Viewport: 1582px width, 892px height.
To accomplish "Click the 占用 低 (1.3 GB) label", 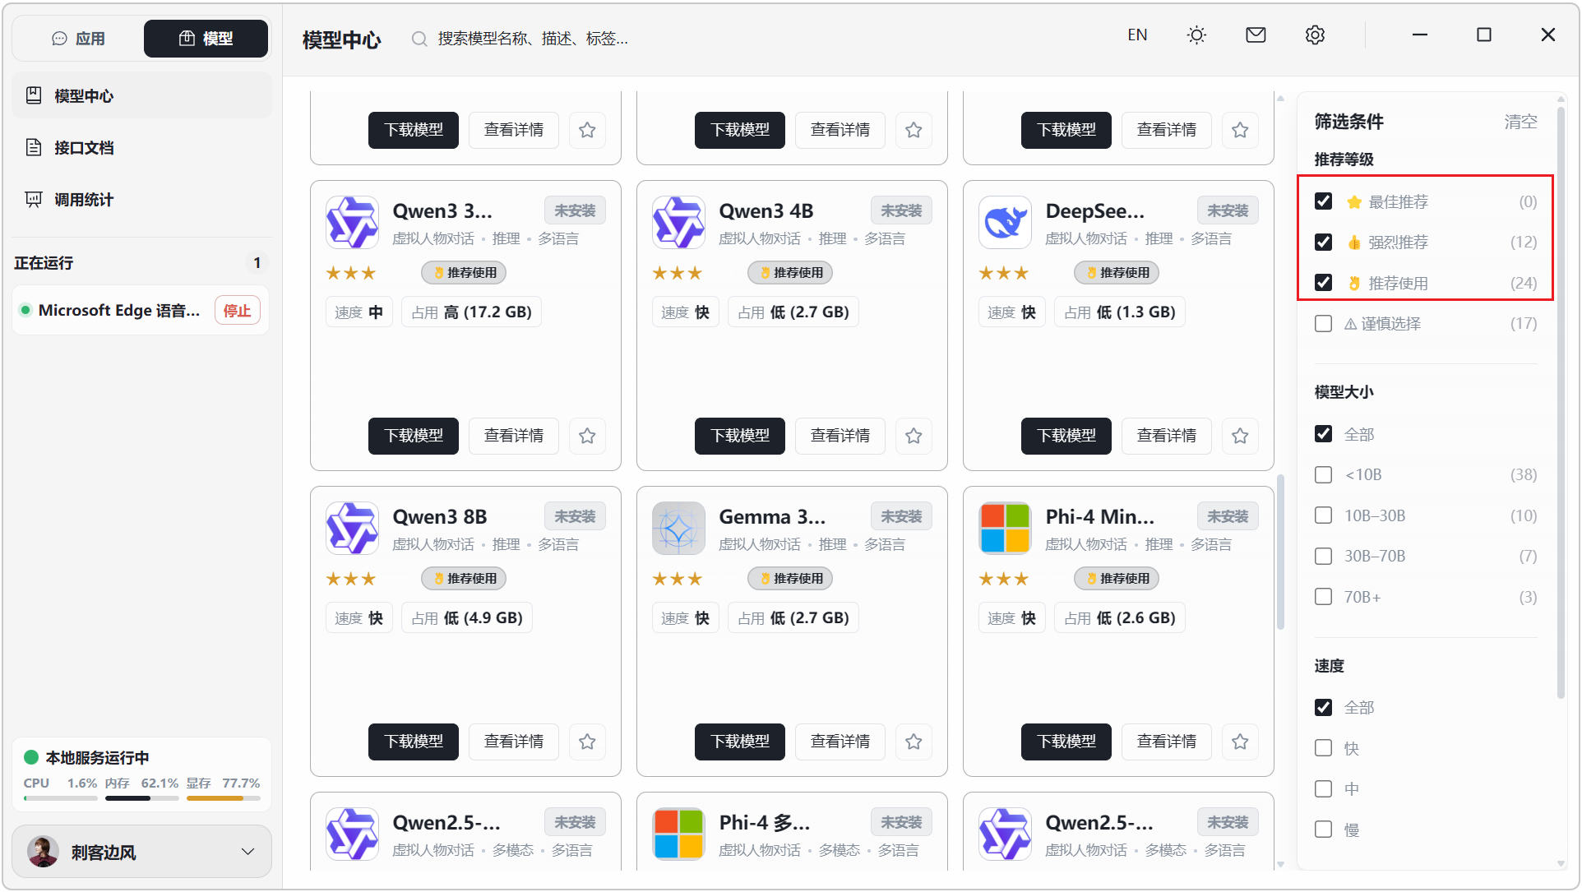I will (1120, 312).
